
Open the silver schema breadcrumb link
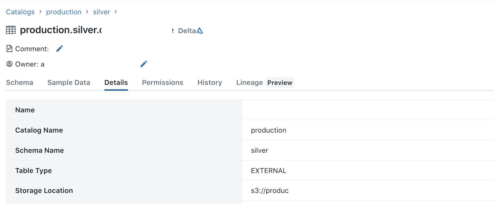(x=101, y=12)
